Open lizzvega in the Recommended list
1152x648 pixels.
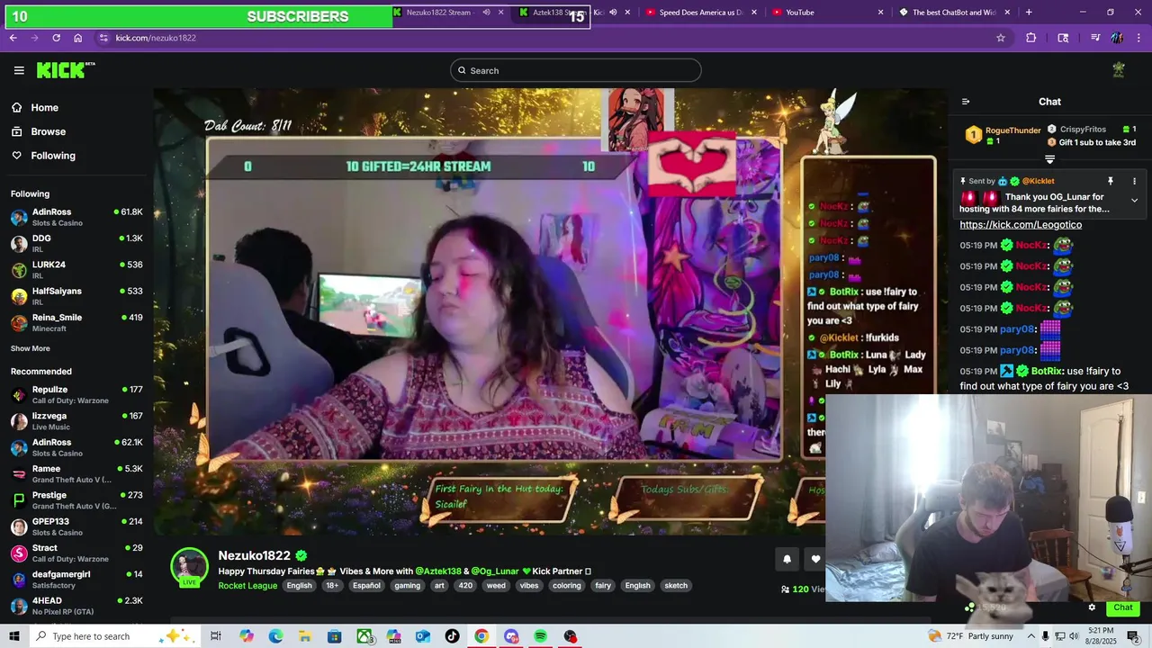pos(76,421)
